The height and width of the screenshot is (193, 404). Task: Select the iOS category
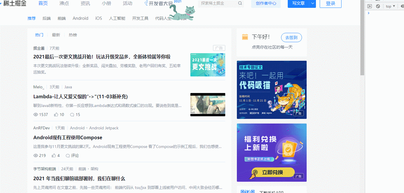(x=99, y=18)
